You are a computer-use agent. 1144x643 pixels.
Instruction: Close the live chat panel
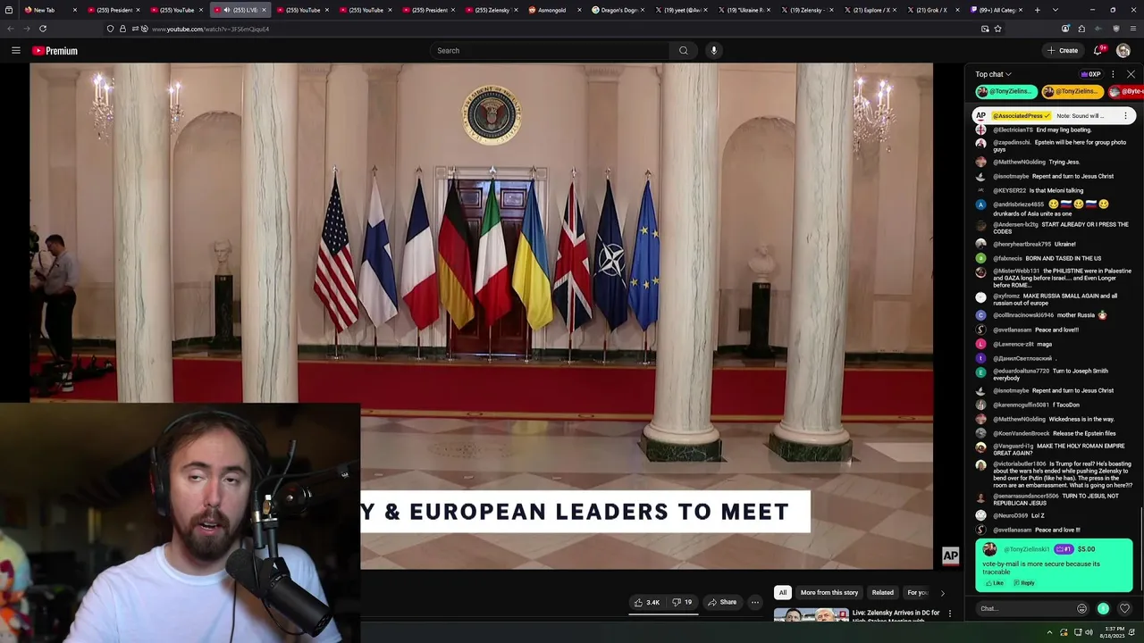(x=1131, y=74)
